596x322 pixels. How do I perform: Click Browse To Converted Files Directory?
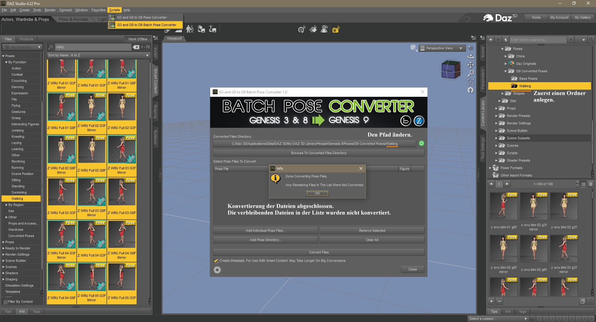click(319, 153)
